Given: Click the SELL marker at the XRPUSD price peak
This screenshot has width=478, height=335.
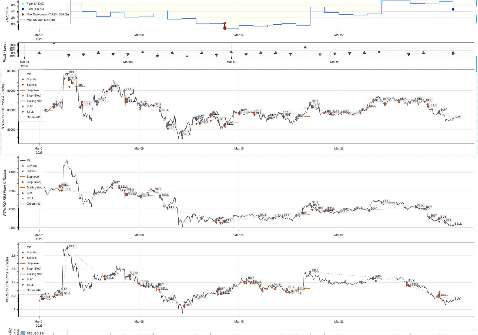Looking at the screenshot, I should coord(68,247).
